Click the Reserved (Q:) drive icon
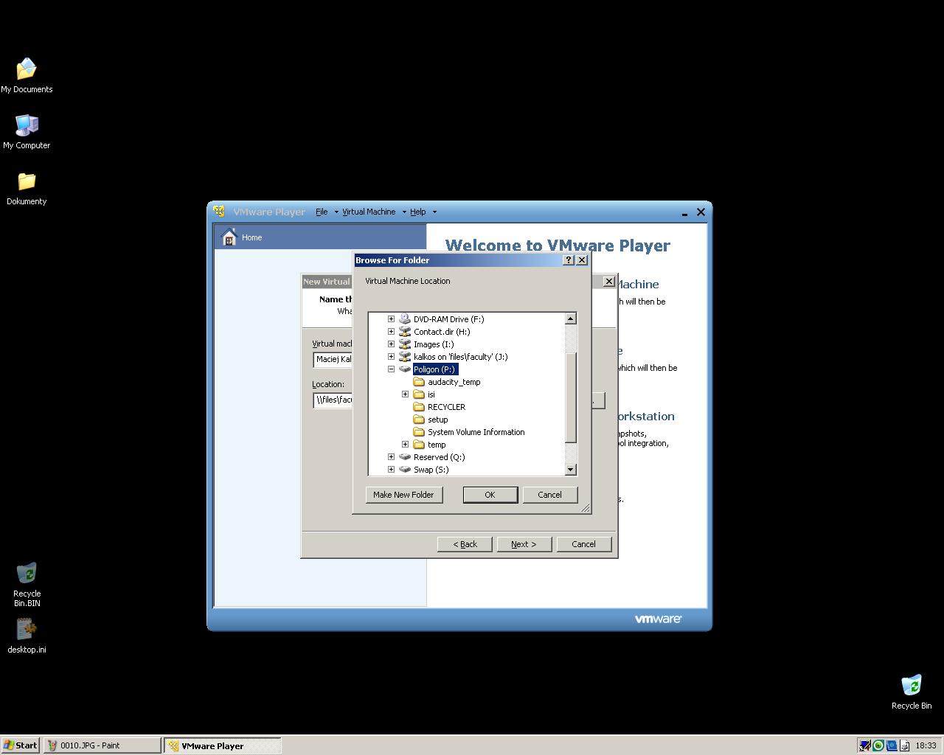The height and width of the screenshot is (755, 944). coord(405,457)
